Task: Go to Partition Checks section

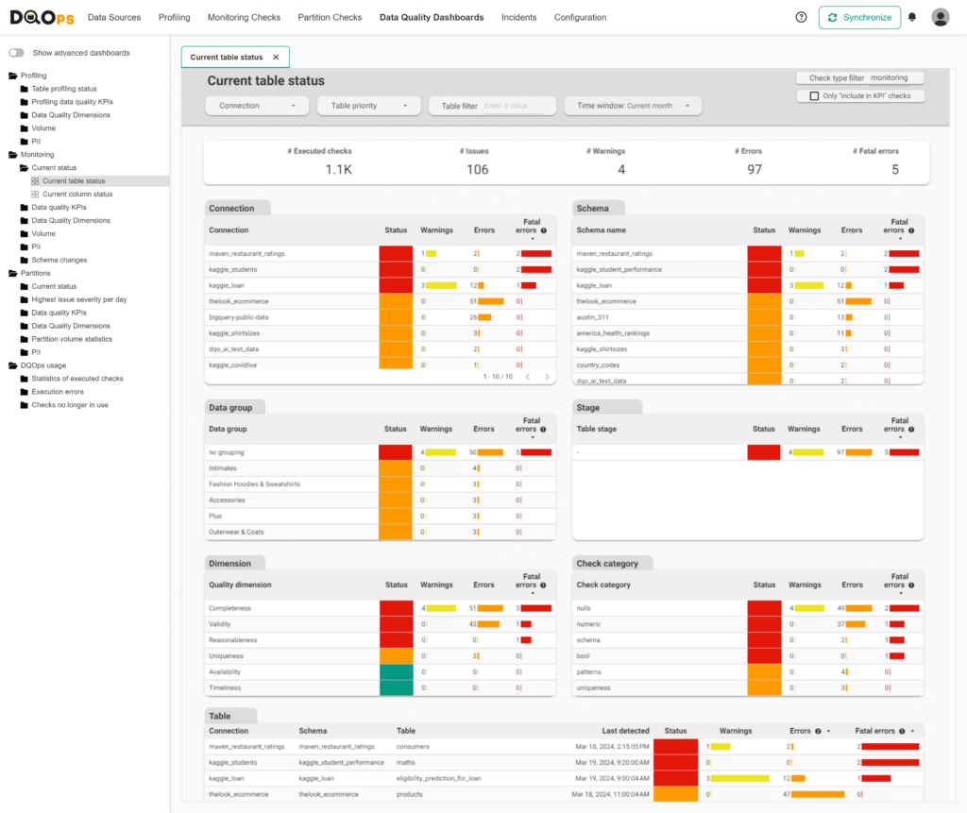Action: point(330,17)
